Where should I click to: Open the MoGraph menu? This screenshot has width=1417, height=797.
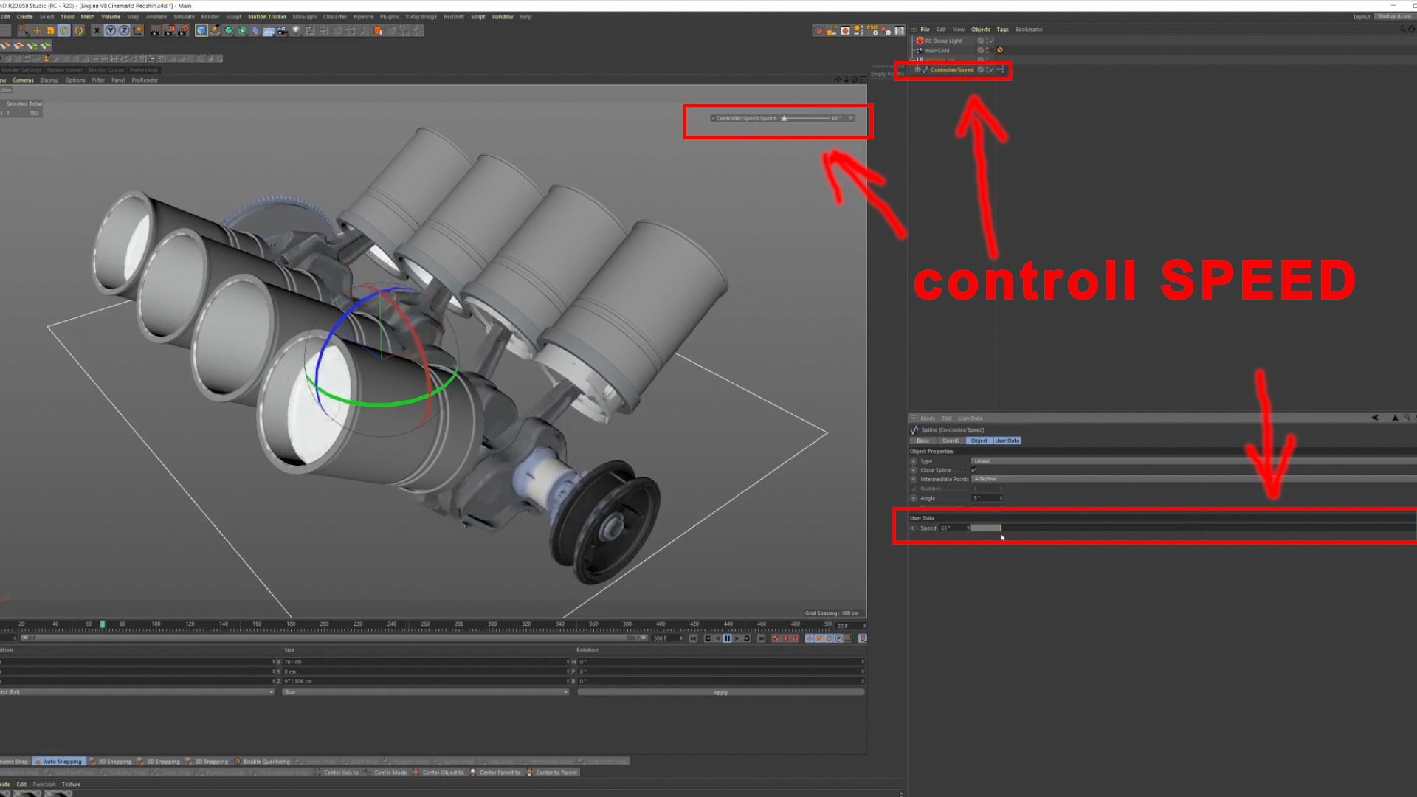pyautogui.click(x=304, y=17)
